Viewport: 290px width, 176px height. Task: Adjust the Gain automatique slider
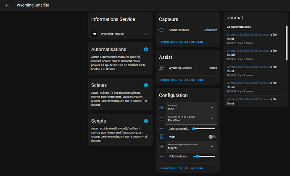tap(204, 129)
